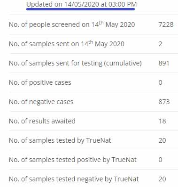This screenshot has height=187, width=178.
Task: Click the TrueNat positive value 0
Action: click(x=160, y=160)
